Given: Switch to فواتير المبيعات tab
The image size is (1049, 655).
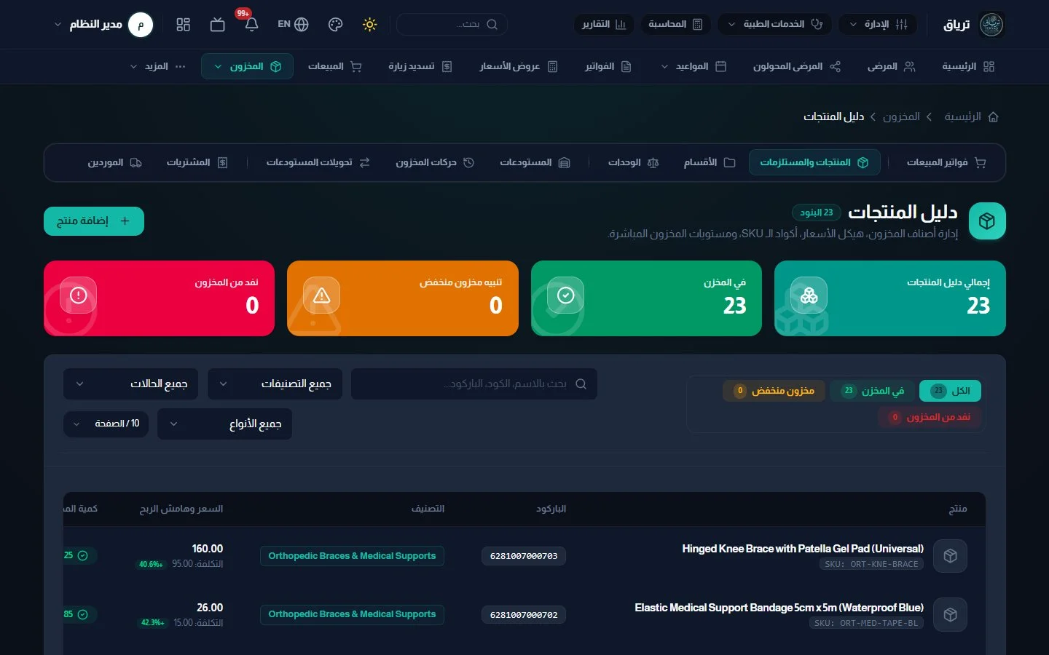Looking at the screenshot, I should [946, 162].
